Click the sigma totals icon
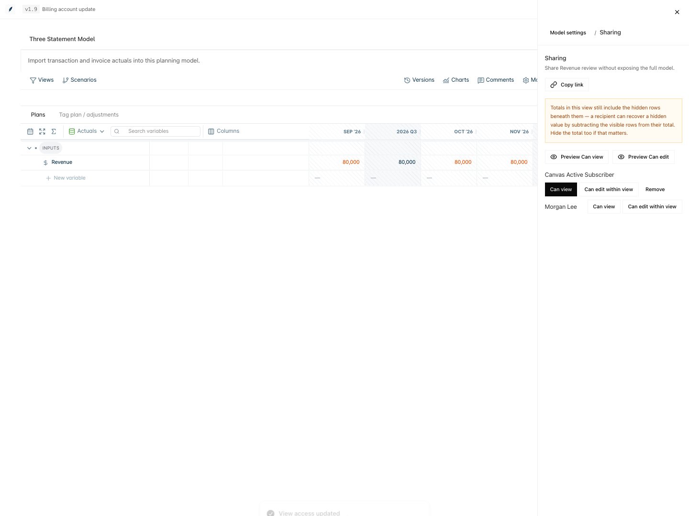The image size is (689, 516). [x=54, y=131]
